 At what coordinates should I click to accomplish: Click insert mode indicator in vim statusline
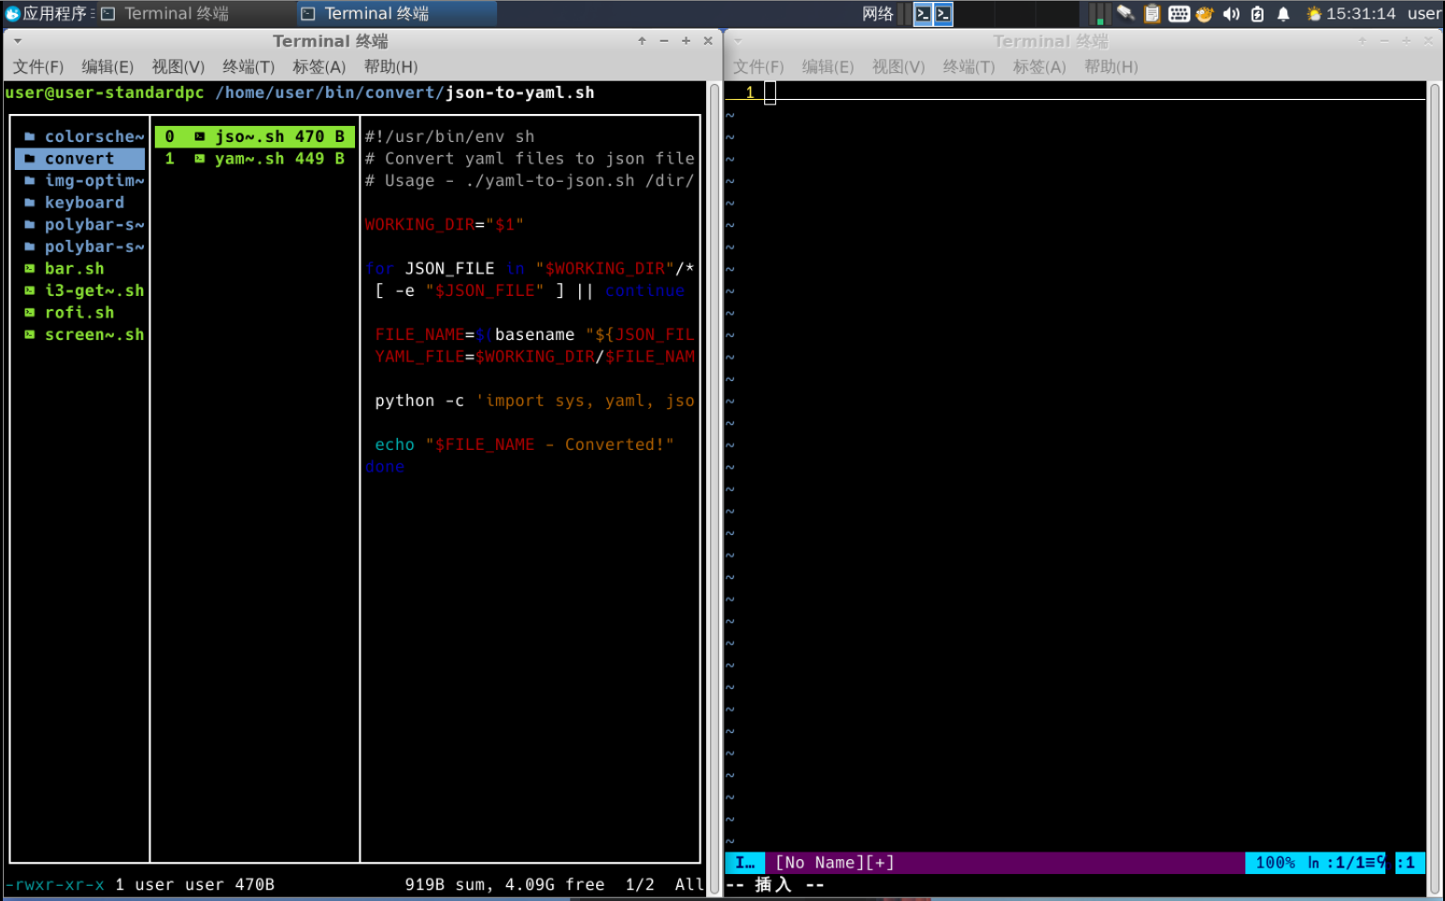click(745, 863)
